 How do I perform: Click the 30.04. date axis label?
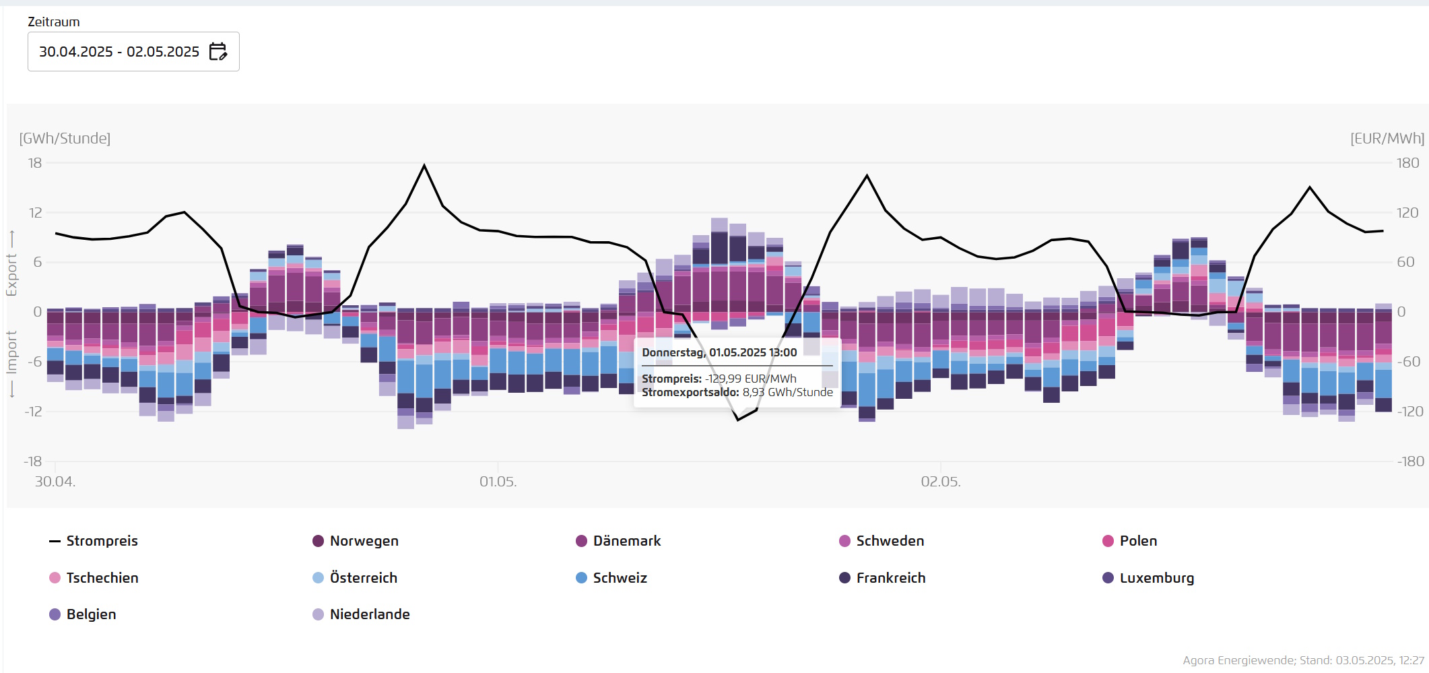[x=55, y=482]
